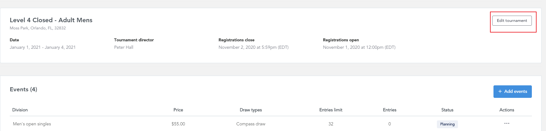Click the Edit tournament button

coord(512,21)
